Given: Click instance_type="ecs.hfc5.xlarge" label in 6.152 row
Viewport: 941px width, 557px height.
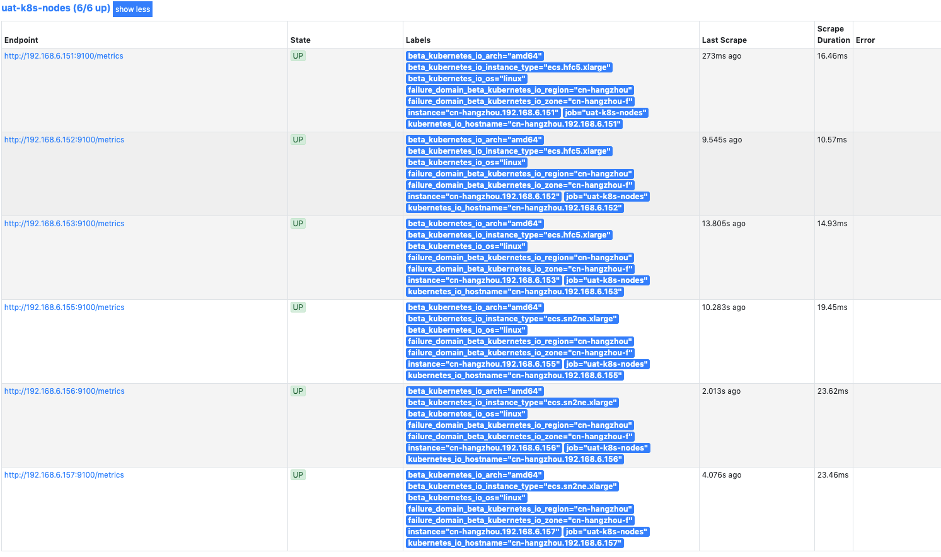Looking at the screenshot, I should click(x=509, y=151).
